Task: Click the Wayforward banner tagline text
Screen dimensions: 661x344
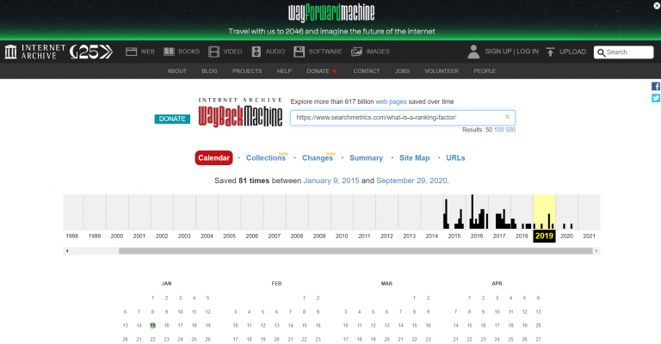Action: (331, 31)
